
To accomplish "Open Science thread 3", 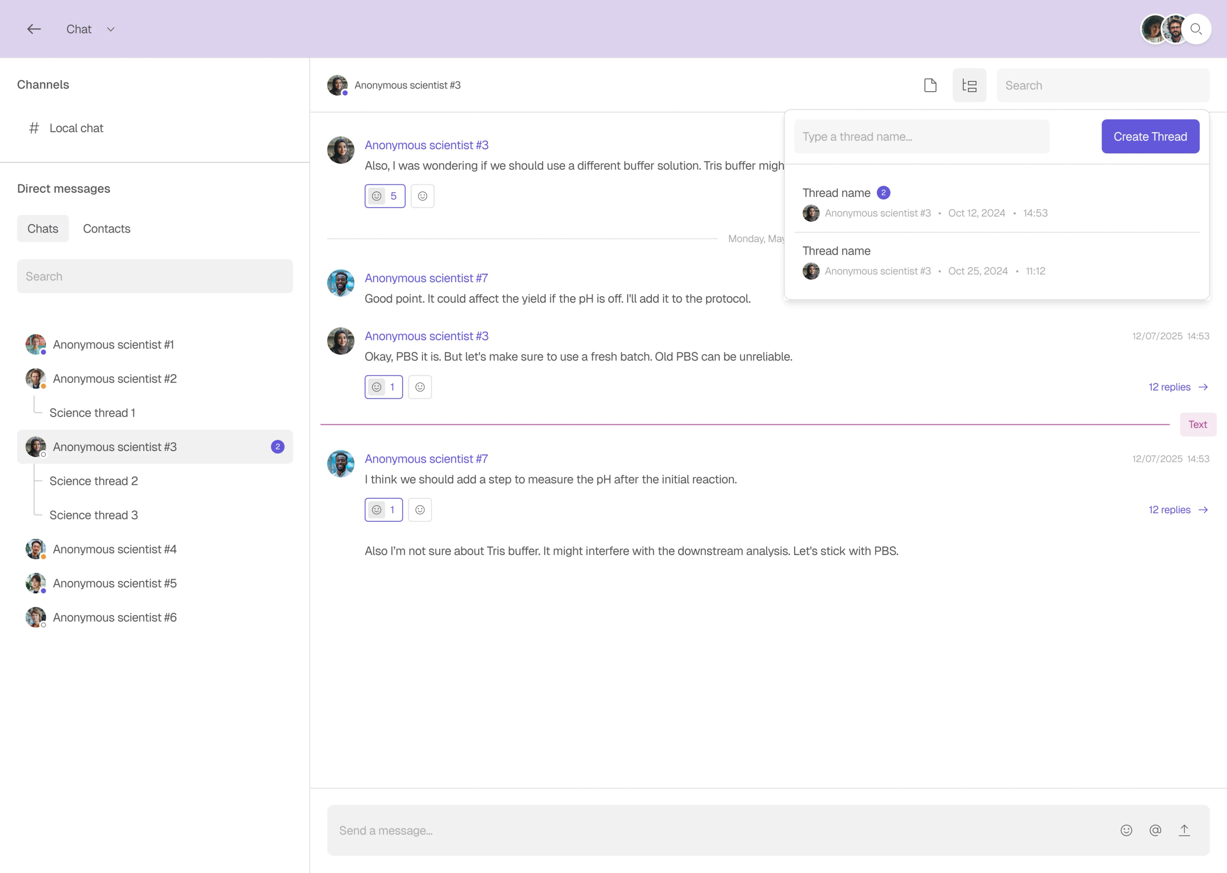I will 94,515.
